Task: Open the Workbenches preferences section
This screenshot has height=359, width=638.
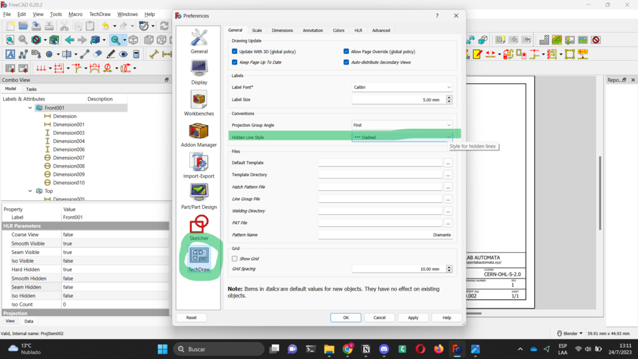Action: click(x=199, y=104)
